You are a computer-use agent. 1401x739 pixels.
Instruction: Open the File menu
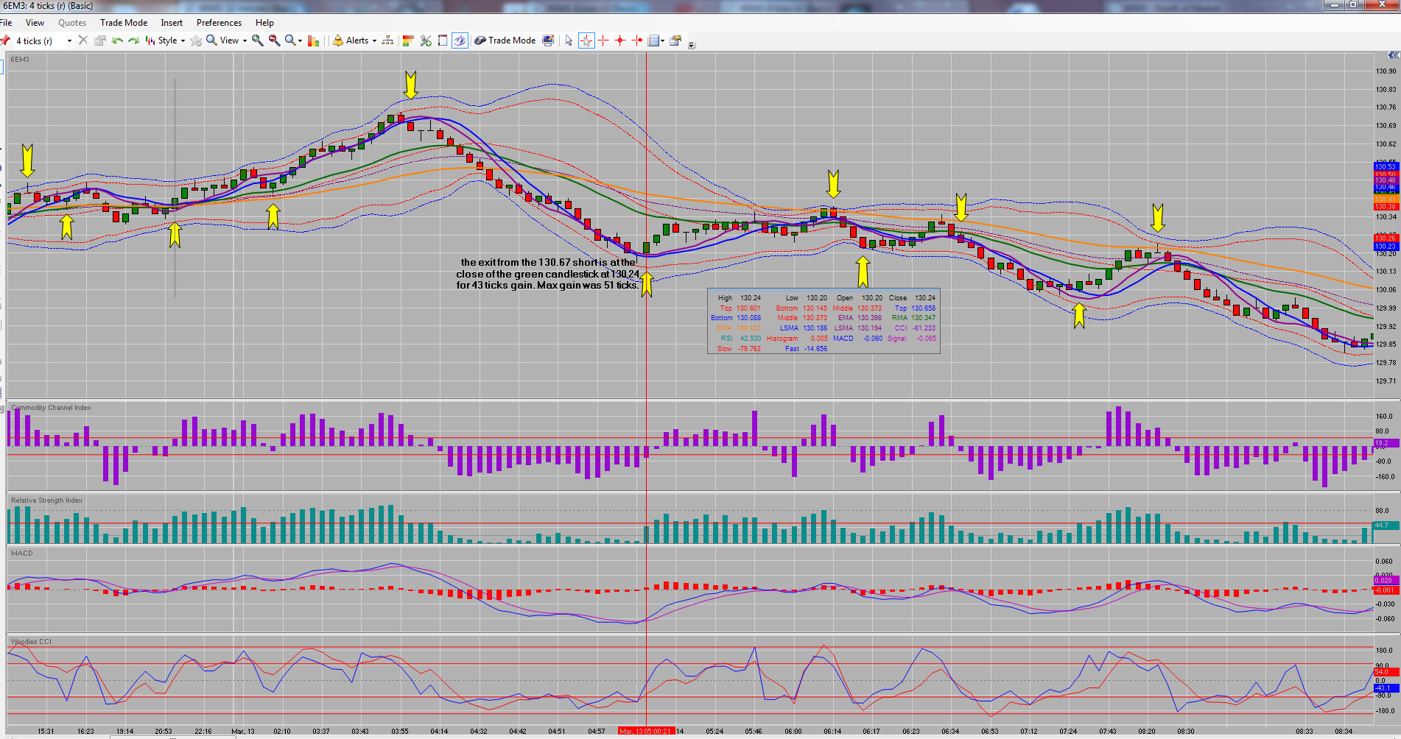pyautogui.click(x=6, y=23)
